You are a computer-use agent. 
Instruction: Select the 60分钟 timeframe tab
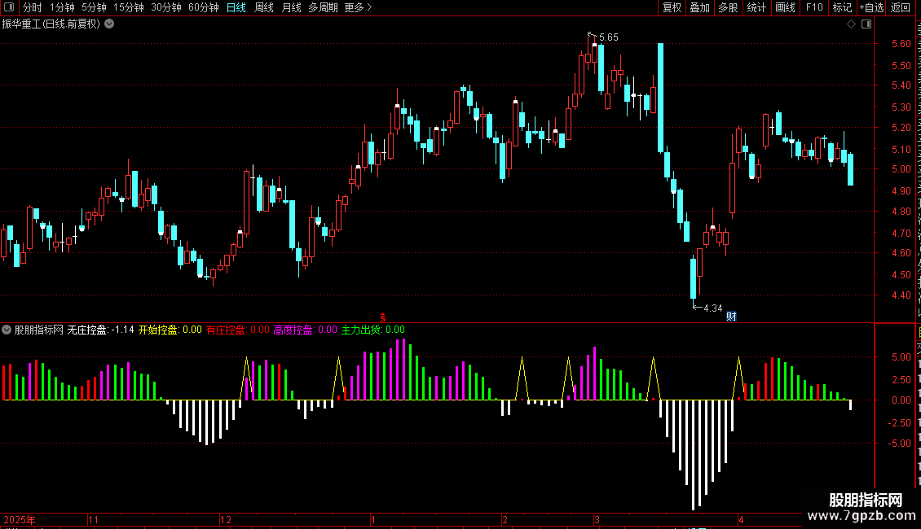click(203, 7)
